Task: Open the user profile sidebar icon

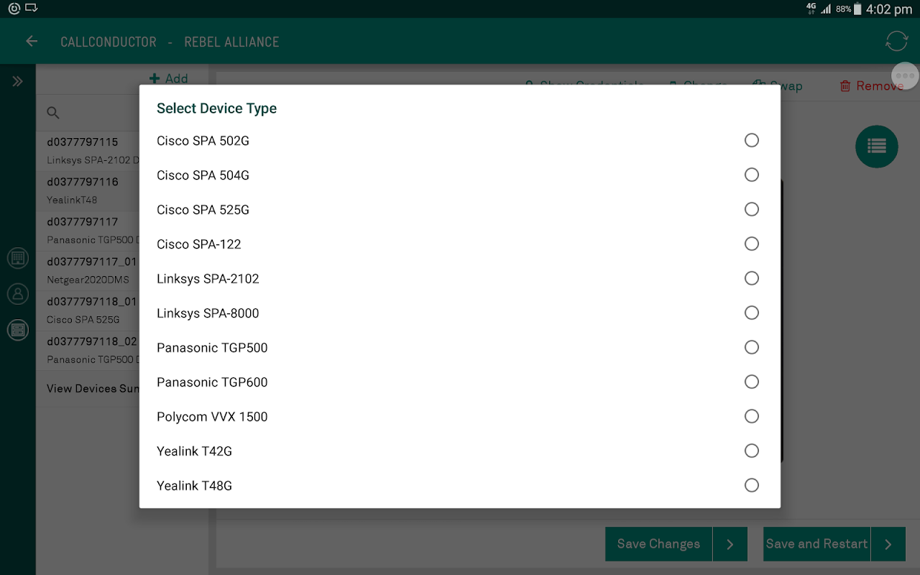Action: 18,293
